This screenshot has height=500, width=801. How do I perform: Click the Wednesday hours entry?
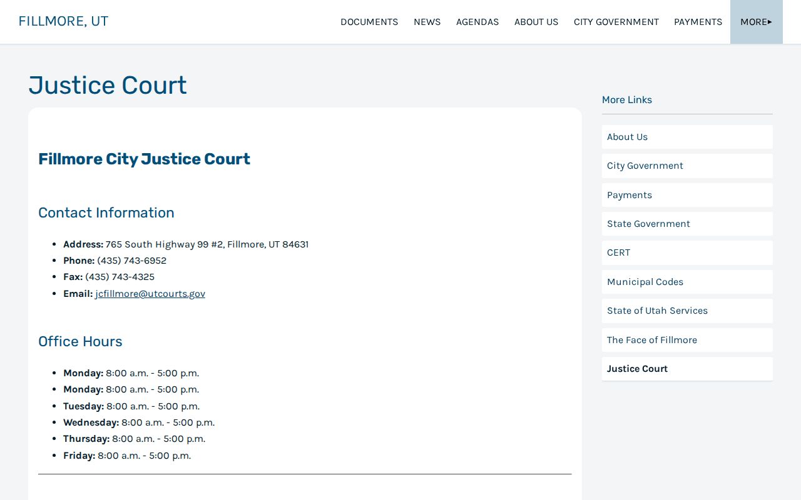(x=139, y=422)
